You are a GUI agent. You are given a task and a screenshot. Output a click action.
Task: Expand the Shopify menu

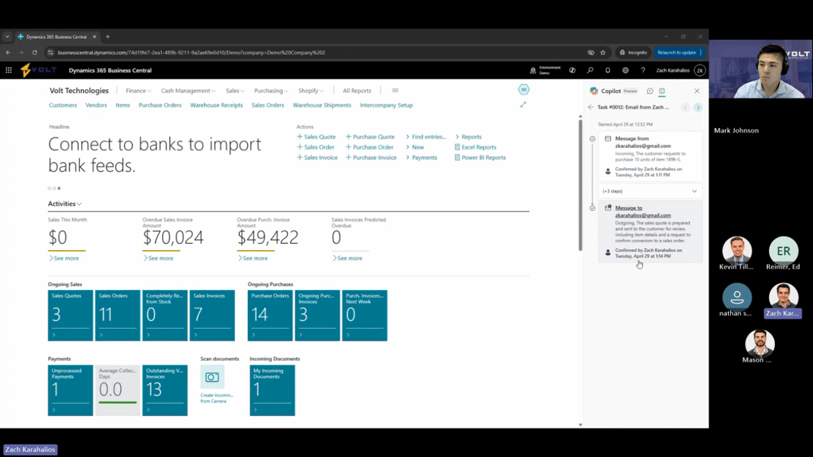tap(311, 91)
